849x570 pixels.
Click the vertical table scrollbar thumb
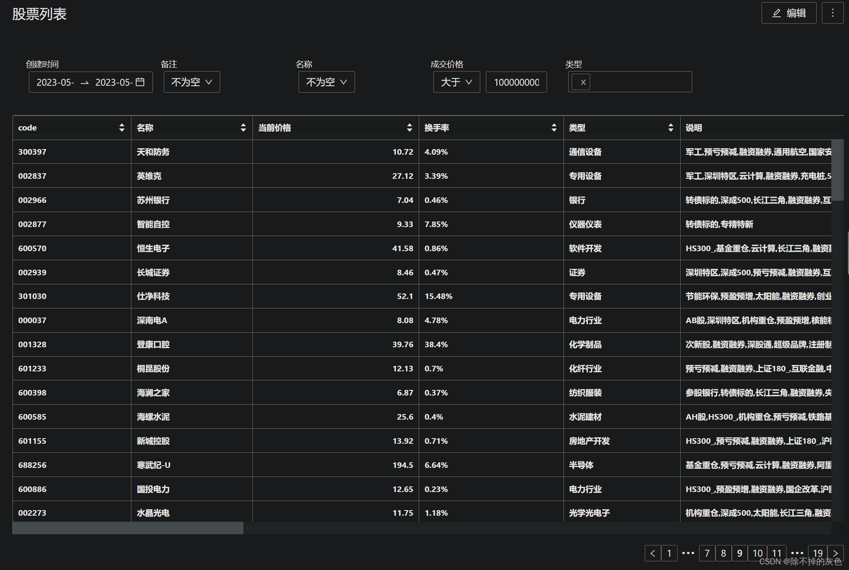837,170
